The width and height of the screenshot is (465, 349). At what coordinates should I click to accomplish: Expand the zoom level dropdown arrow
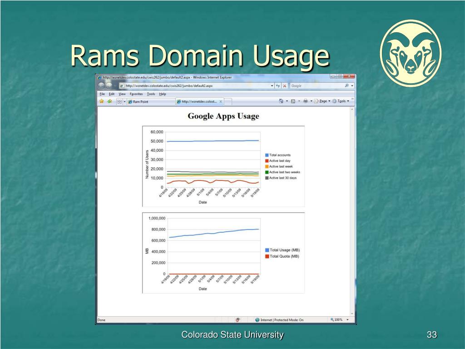click(347, 320)
